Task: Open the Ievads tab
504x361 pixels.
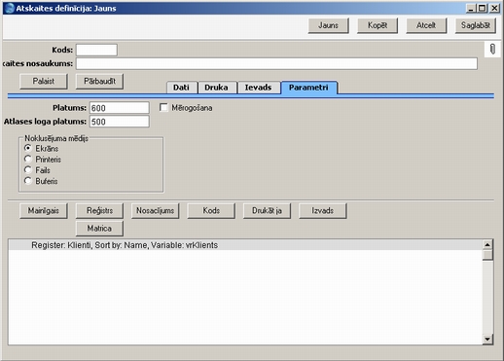Action: point(258,88)
